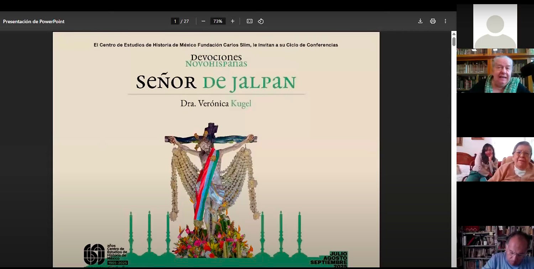Download the PDF file
Screen dimensions: 534x269
420,21
